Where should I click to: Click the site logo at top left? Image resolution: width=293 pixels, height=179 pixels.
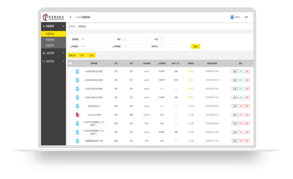pyautogui.click(x=53, y=17)
